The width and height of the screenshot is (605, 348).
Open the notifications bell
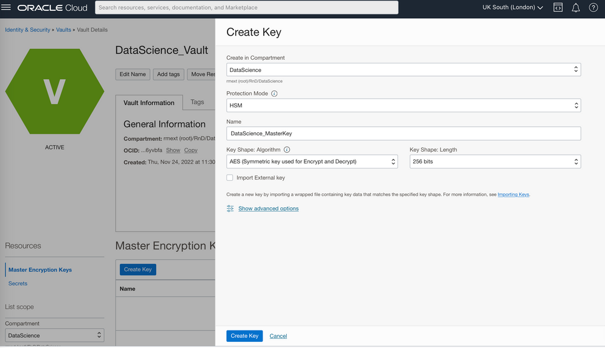(576, 8)
